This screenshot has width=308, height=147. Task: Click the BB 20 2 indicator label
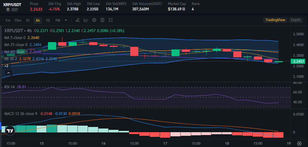[x=11, y=59]
